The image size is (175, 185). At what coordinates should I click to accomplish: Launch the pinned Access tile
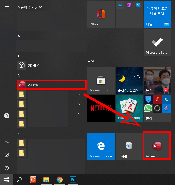pyautogui.click(x=157, y=146)
